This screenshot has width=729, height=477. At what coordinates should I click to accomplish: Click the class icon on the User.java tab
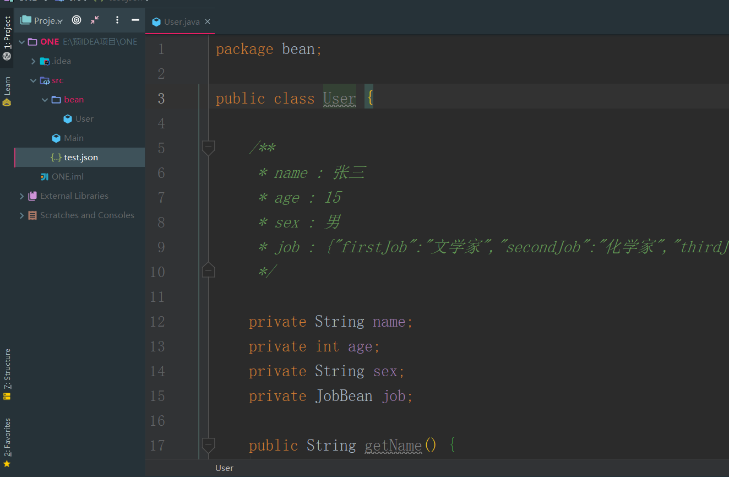tap(157, 21)
